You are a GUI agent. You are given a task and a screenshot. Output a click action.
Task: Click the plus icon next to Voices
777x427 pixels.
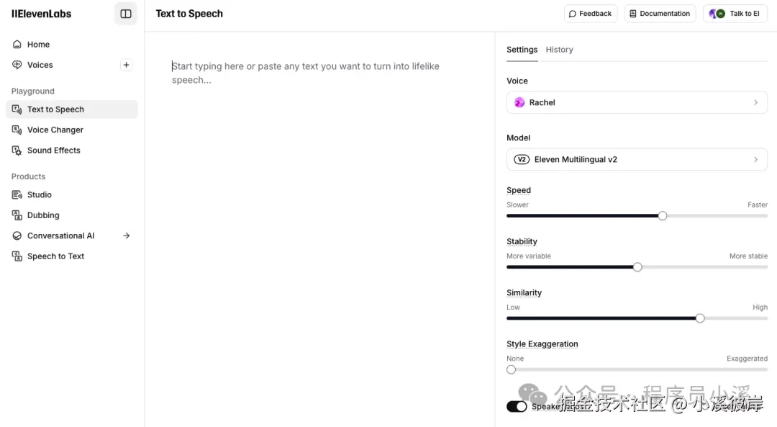pos(126,65)
